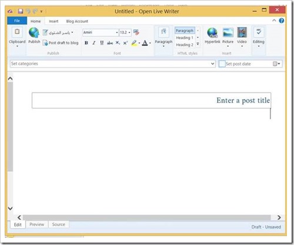Click the Enter a post title field
Viewport: 294px width, 245px height.
click(151, 100)
